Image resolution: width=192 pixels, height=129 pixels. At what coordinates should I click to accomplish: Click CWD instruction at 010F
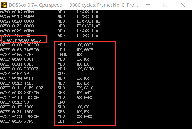pos(61,74)
